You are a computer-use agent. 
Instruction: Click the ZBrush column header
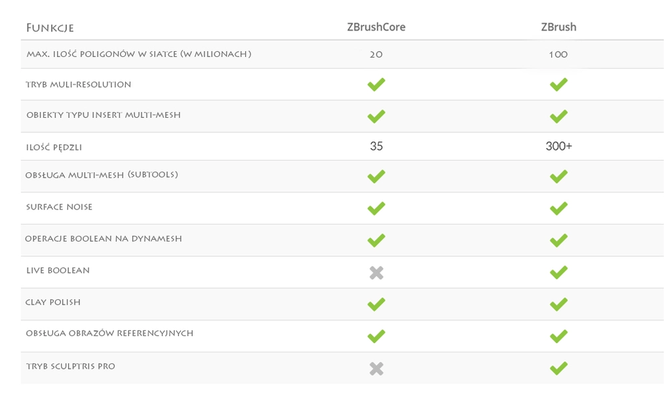(558, 28)
